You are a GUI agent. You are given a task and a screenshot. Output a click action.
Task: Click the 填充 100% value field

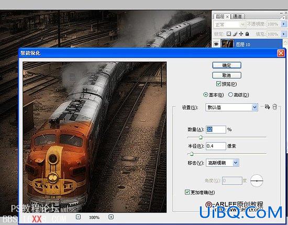tap(273, 34)
